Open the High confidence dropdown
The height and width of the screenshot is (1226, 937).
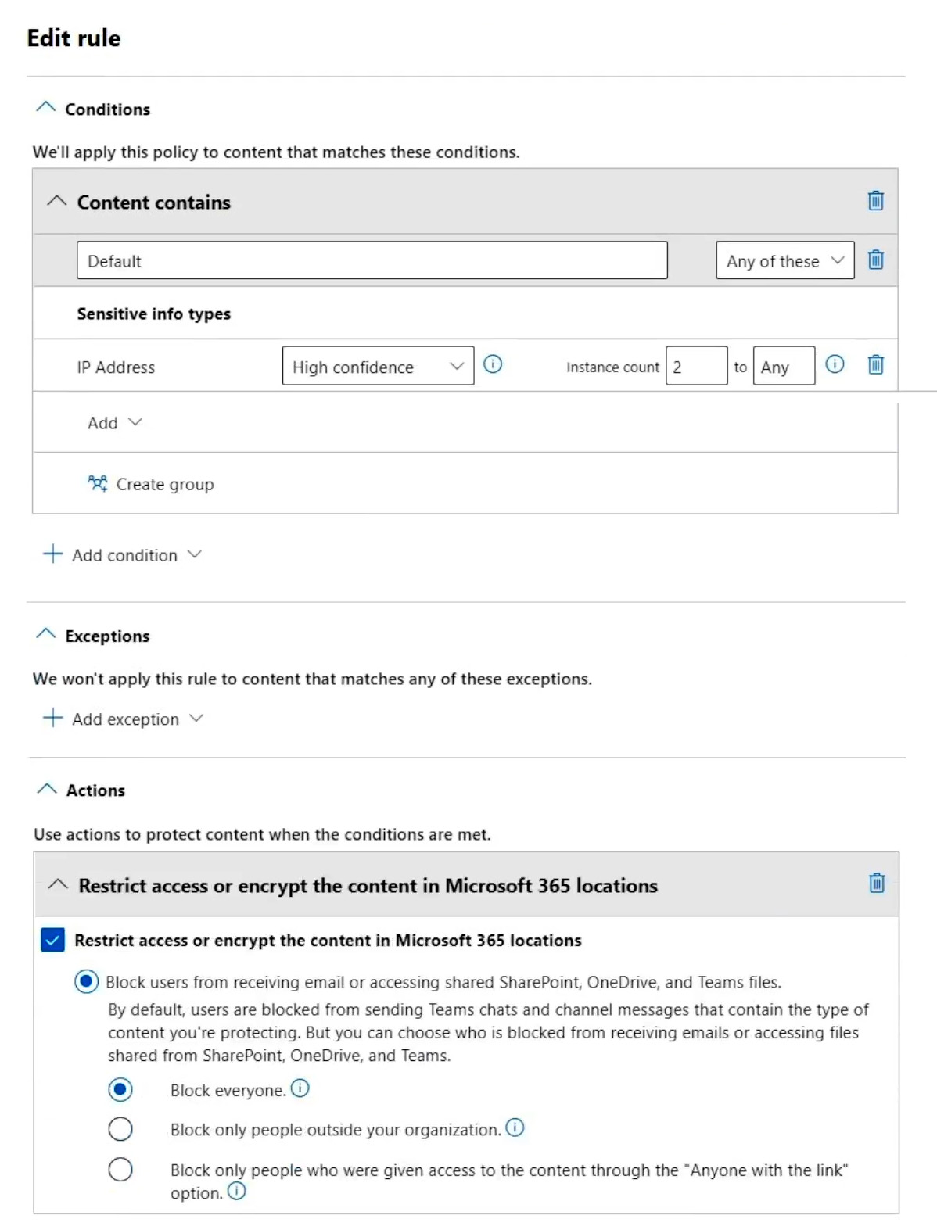click(x=378, y=367)
